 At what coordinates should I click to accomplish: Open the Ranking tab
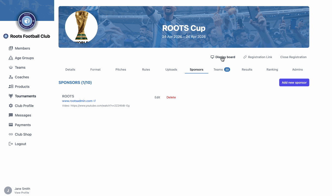(x=272, y=69)
